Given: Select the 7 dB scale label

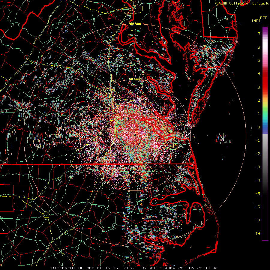Looking at the screenshot, I should pyautogui.click(x=259, y=34).
